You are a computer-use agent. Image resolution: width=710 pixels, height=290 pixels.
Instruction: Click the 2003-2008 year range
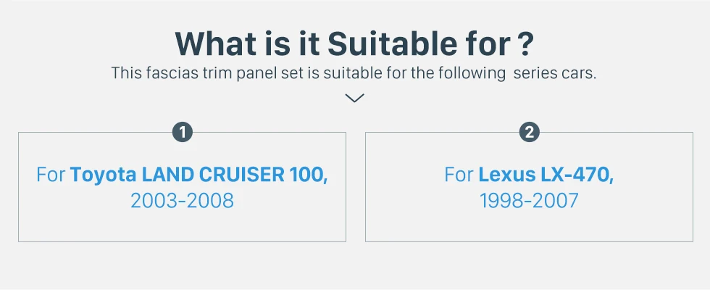pyautogui.click(x=182, y=200)
